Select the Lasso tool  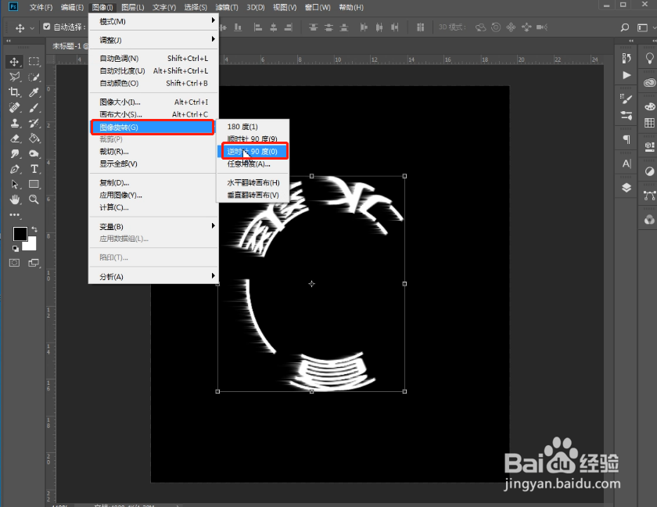click(14, 77)
